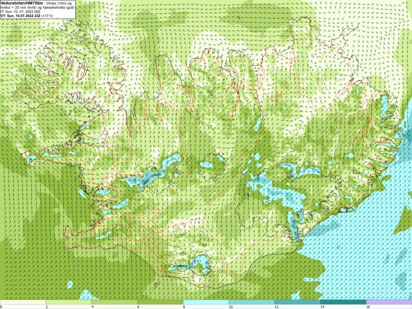Screen dimensions: 412x309
Task: Click the dark green 6–8 m/s legend swatch
Action: 160,302
